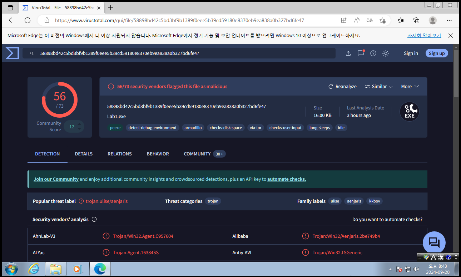Toggle the light/dark theme sun icon
Screen dimensions: 461x277
point(386,53)
